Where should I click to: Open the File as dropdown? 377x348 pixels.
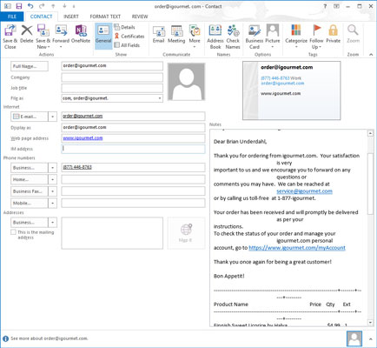pos(160,98)
